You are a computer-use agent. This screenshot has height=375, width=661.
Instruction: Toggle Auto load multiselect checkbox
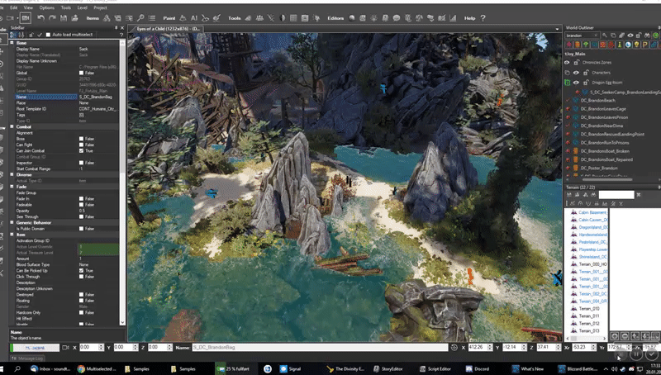coord(48,35)
